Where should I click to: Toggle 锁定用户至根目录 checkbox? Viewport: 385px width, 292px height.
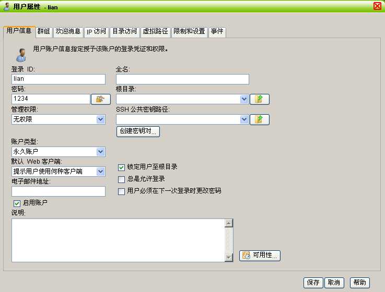(x=121, y=167)
